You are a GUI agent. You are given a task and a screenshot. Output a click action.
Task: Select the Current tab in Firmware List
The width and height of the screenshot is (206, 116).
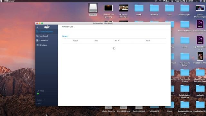[65, 36]
